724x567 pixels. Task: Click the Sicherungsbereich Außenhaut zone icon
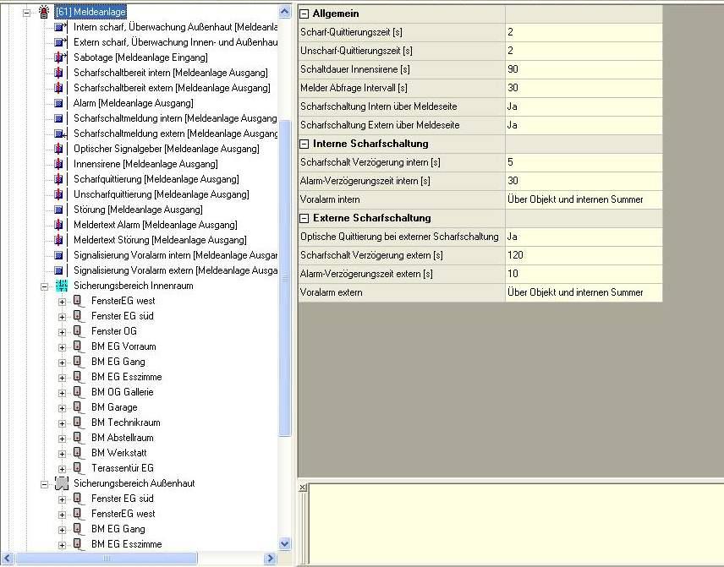pyautogui.click(x=62, y=483)
